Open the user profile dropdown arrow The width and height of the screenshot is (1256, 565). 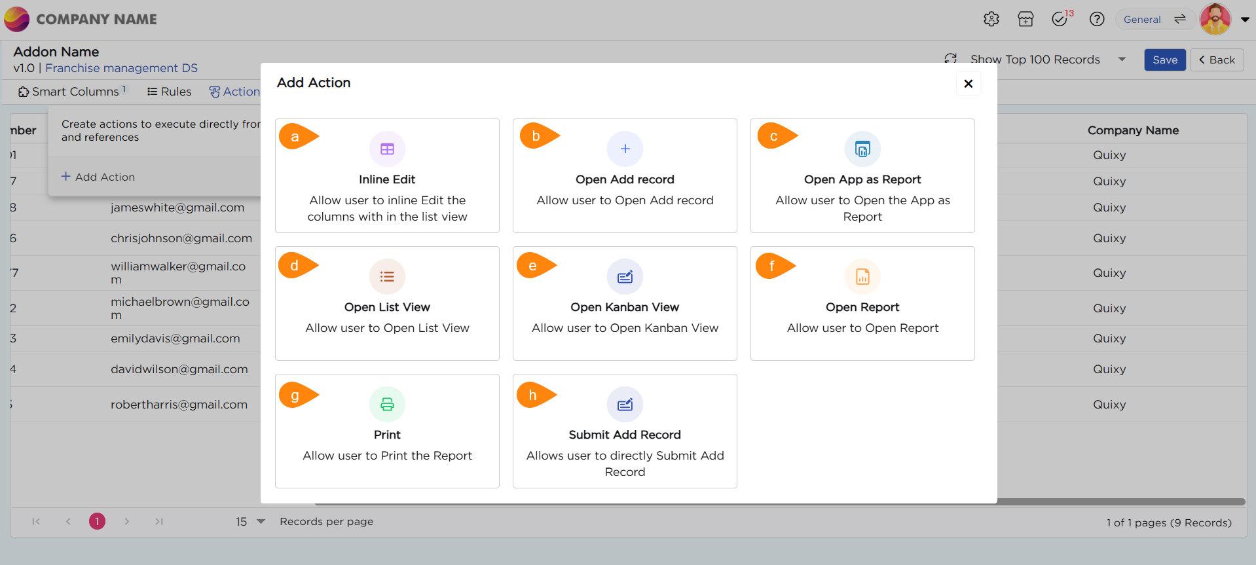1245,20
